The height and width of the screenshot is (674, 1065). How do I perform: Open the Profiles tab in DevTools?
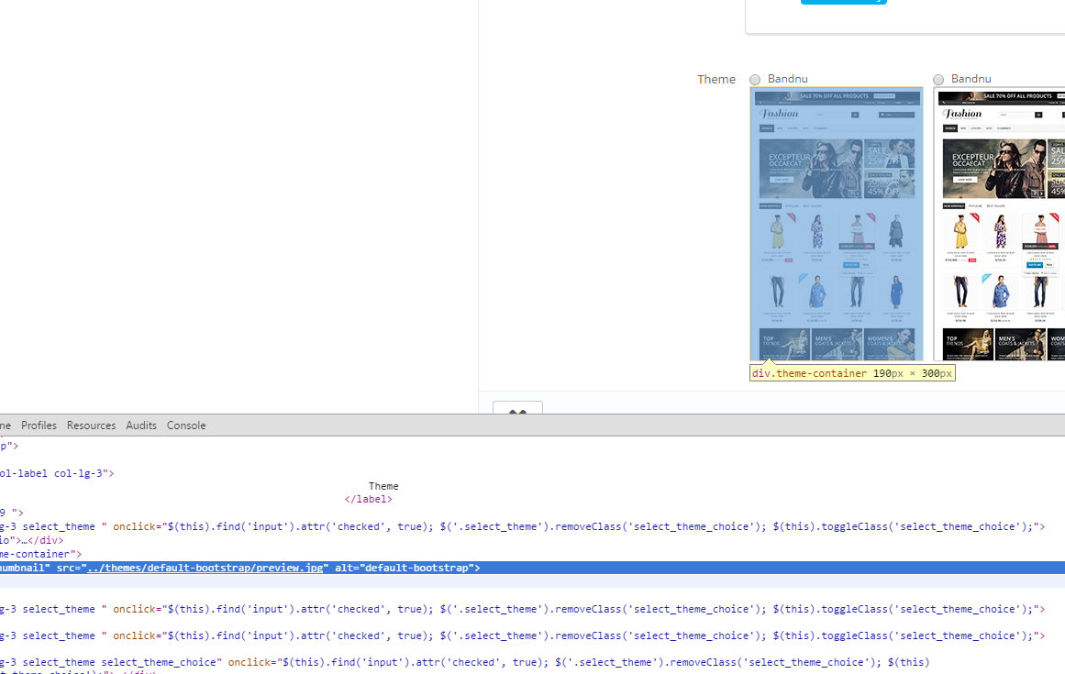39,425
